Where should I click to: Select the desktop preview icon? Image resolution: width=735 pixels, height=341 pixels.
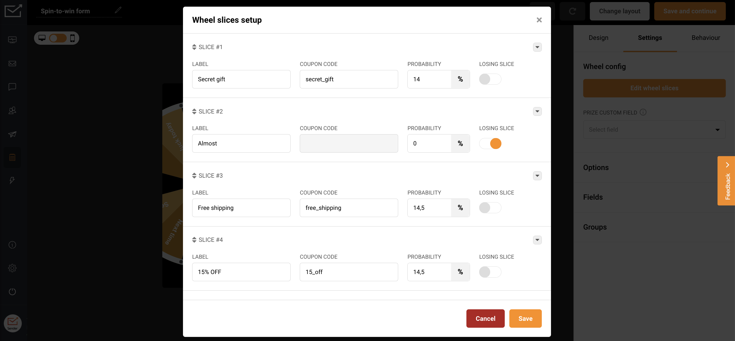coord(42,38)
